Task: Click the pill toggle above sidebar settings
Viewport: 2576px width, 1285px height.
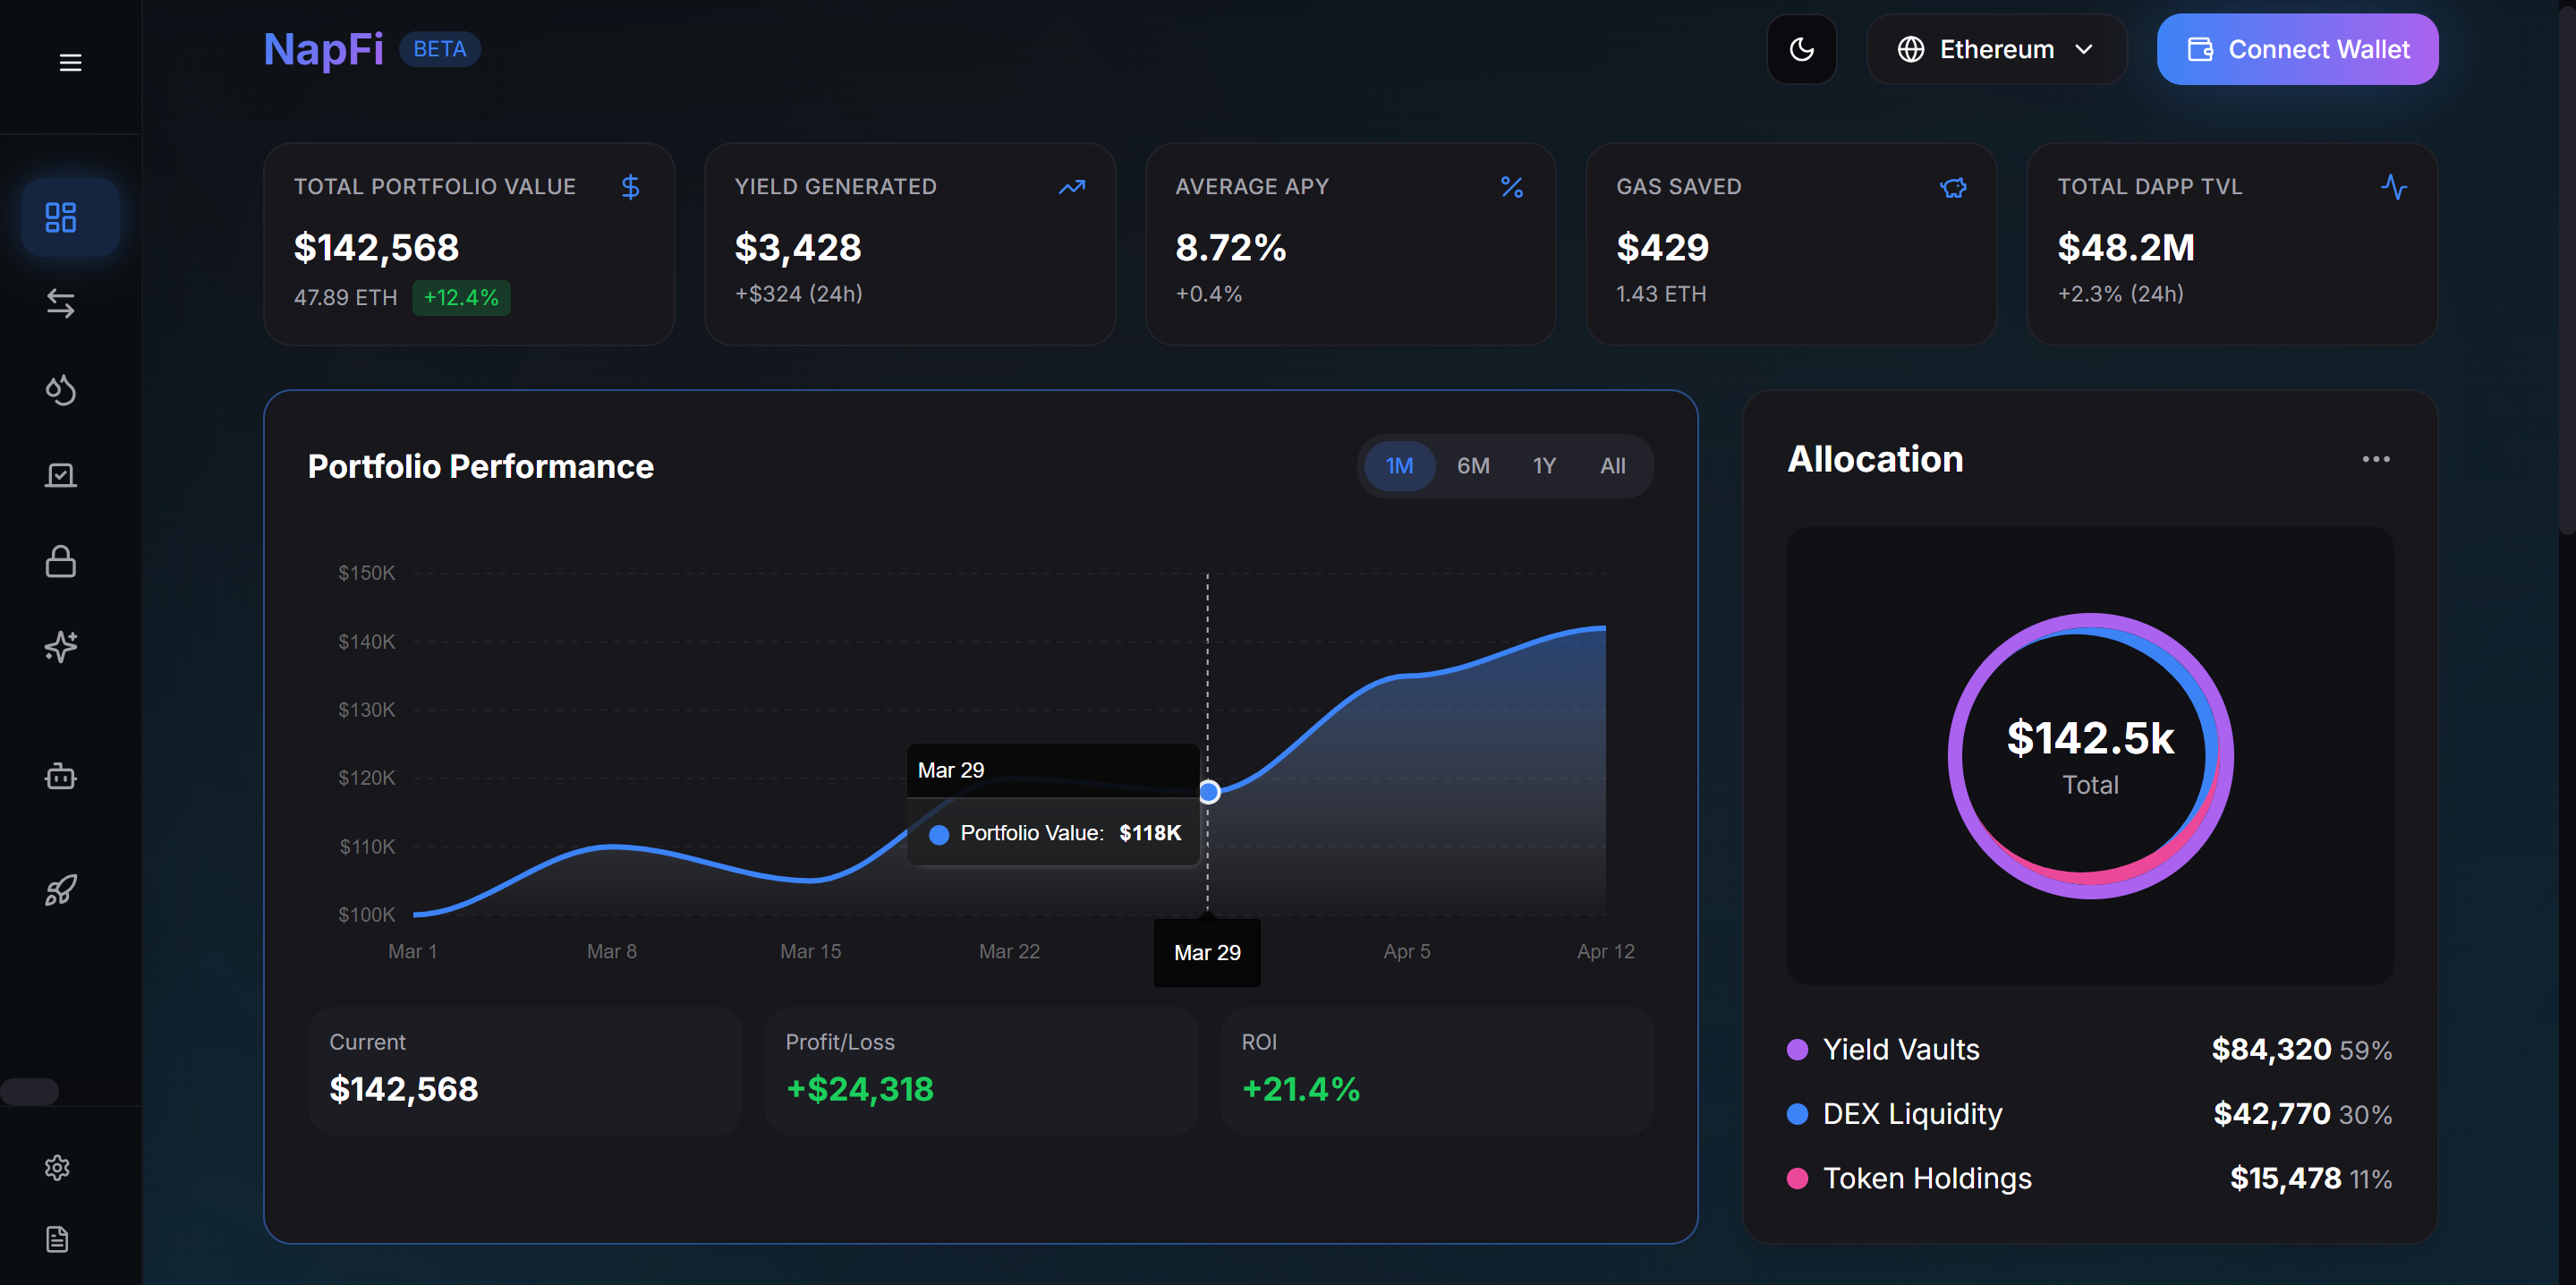Action: click(x=30, y=1091)
